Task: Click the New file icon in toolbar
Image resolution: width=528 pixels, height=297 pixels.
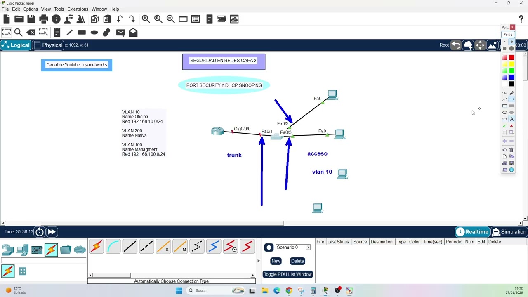Action: coord(6,19)
